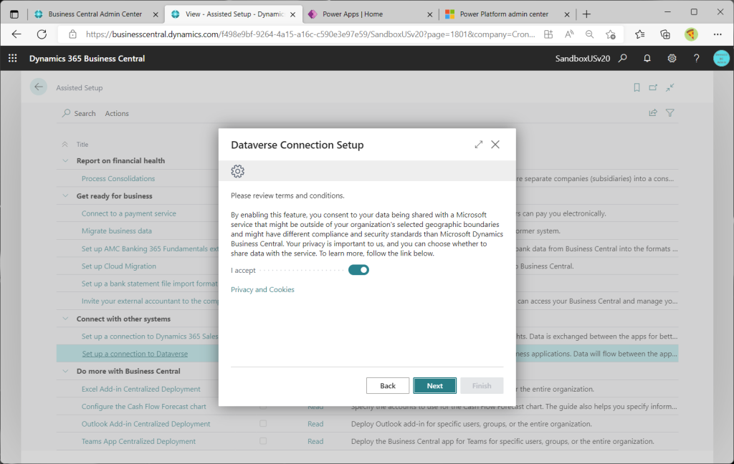The image size is (734, 464).
Task: Open browser collections icon
Action: (x=664, y=34)
